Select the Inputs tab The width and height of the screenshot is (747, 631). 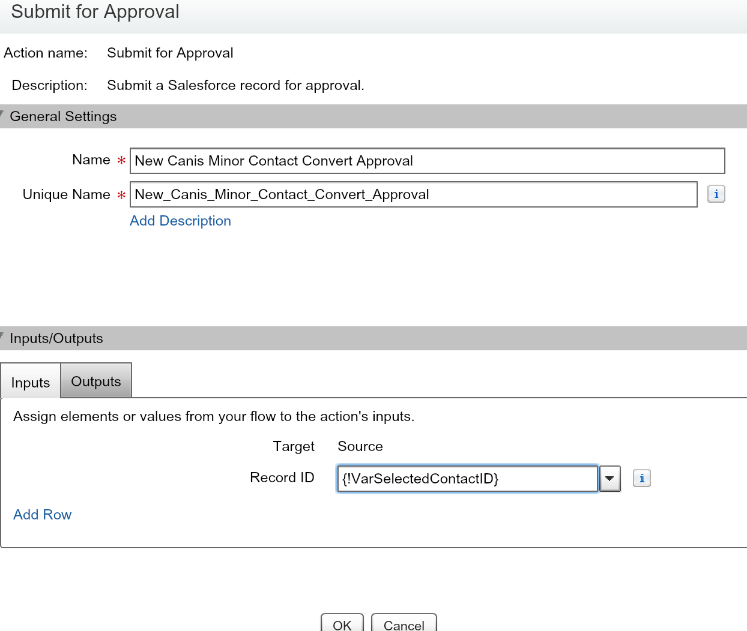(x=31, y=383)
